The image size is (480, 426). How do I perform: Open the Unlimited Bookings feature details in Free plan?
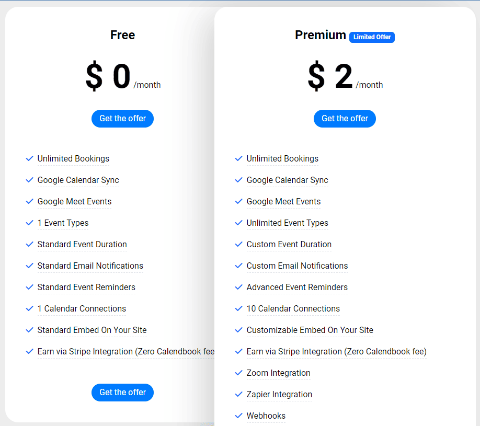click(73, 158)
